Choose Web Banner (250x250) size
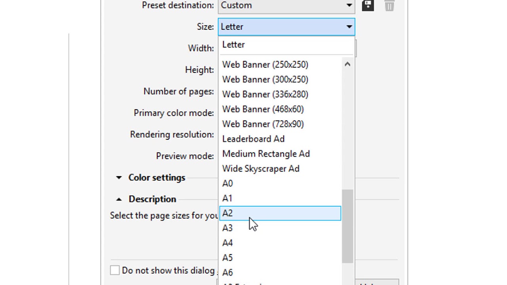The height and width of the screenshot is (285, 507). point(280,65)
